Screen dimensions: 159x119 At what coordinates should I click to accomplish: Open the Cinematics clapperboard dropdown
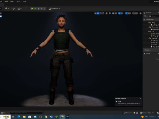(20, 9)
